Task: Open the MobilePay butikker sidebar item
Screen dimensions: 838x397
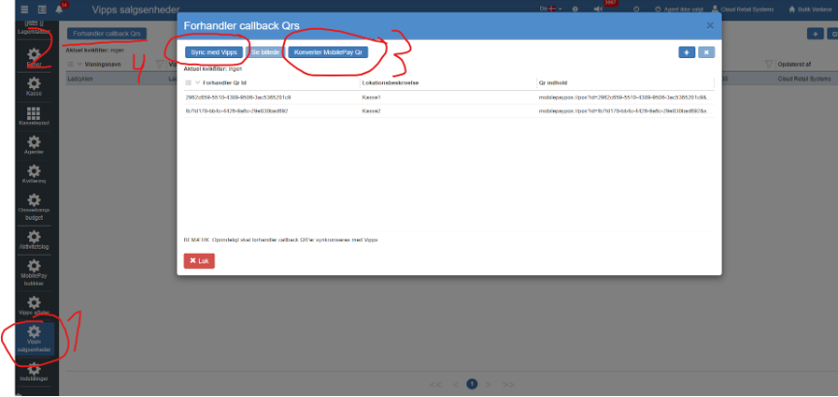Action: (x=34, y=273)
